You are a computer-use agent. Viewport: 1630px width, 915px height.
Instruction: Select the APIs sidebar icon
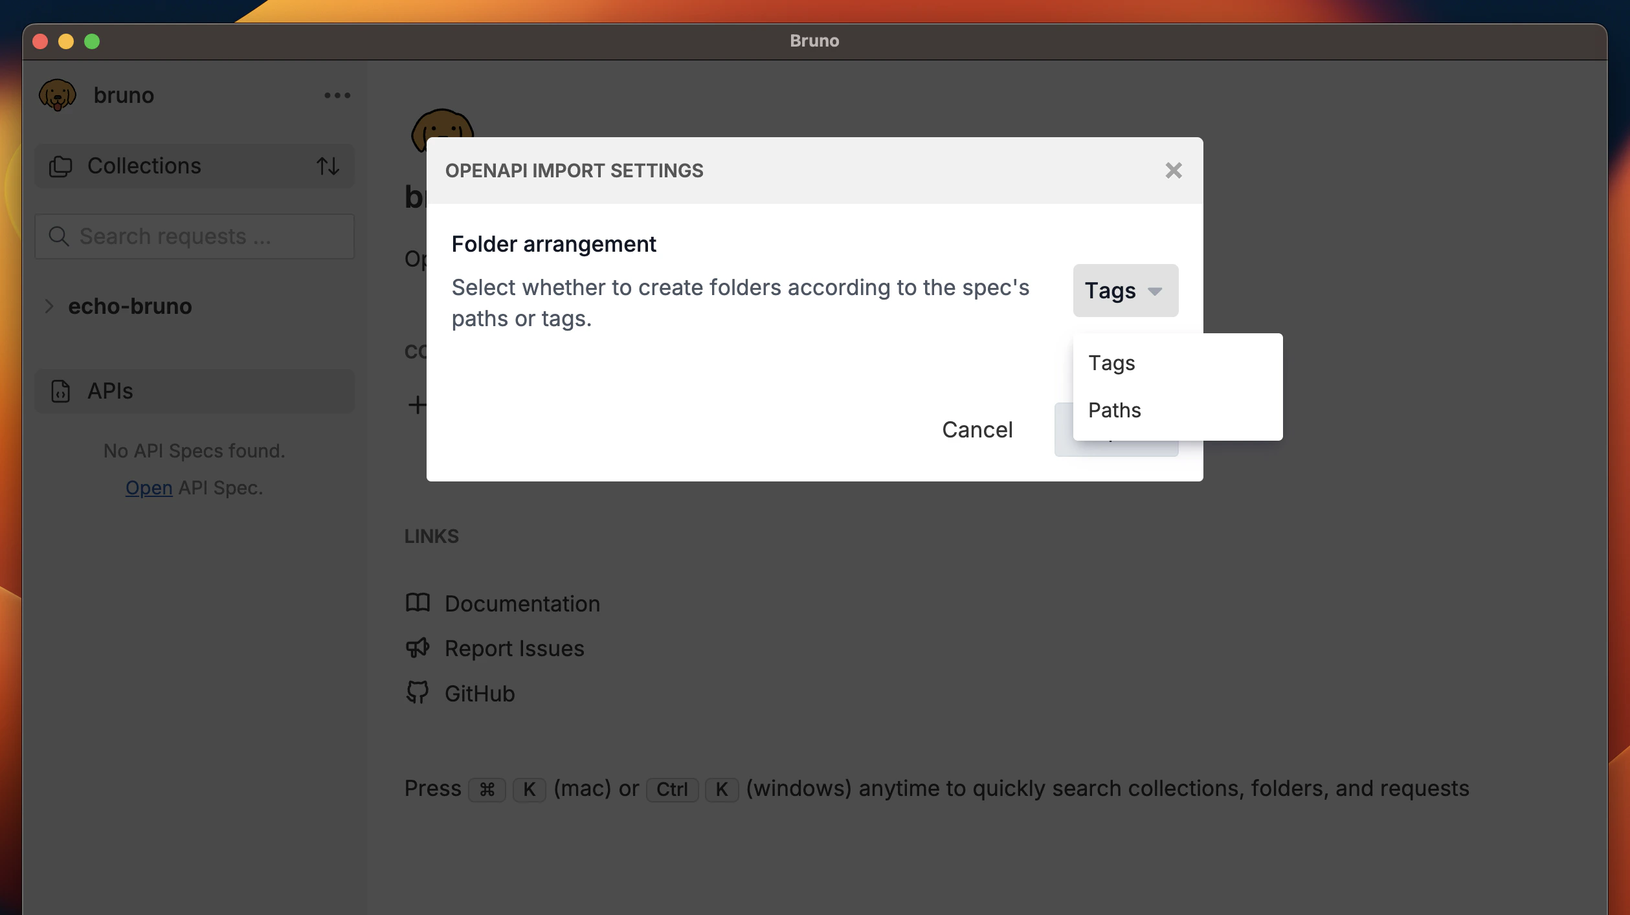point(60,391)
